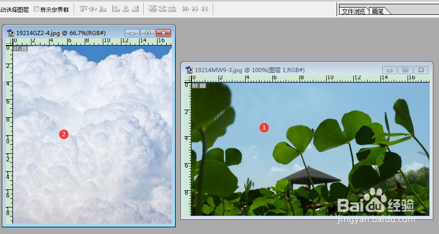Screen dimensions: 439x234
Task: Click the distribute left edges icon
Action: [x=185, y=9]
